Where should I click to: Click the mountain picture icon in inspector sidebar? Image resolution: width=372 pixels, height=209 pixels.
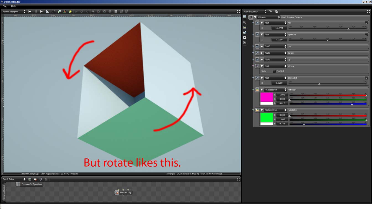(244, 37)
